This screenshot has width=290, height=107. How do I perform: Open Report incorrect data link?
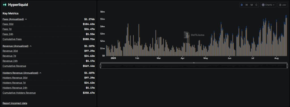tap(15, 103)
